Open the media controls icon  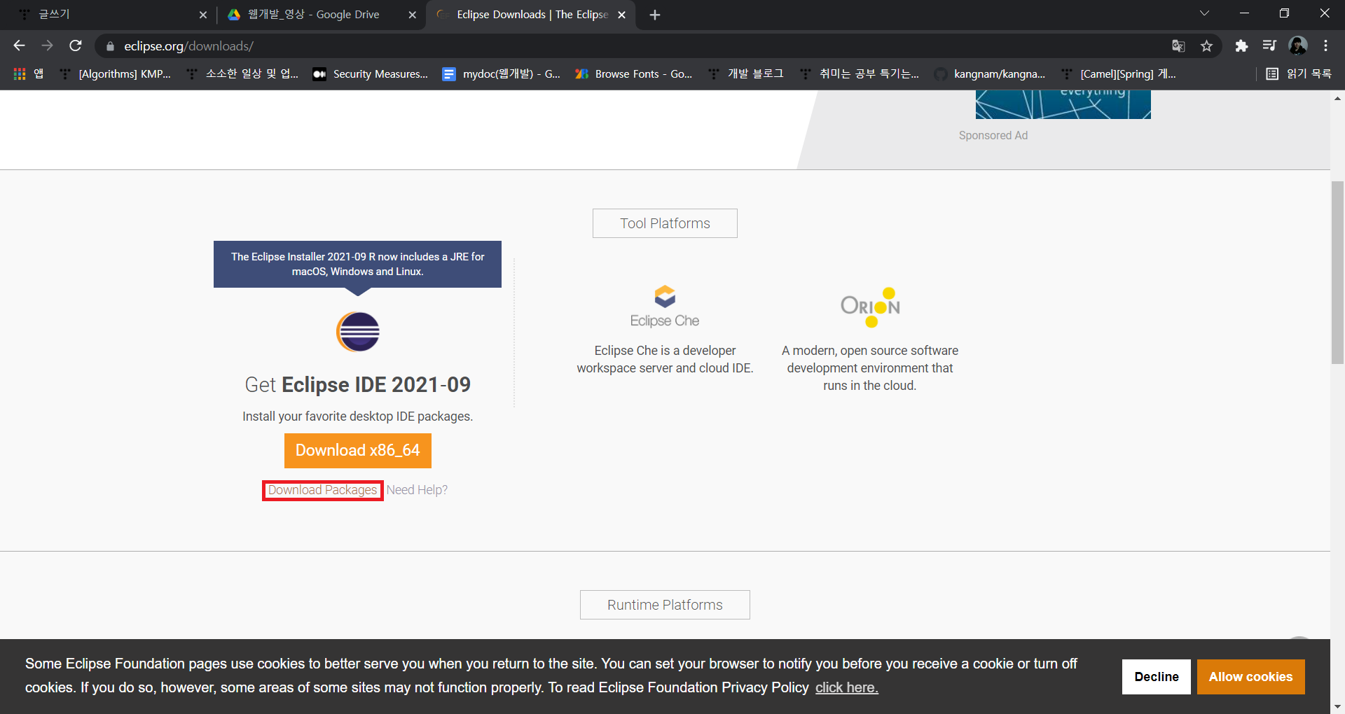(x=1269, y=46)
